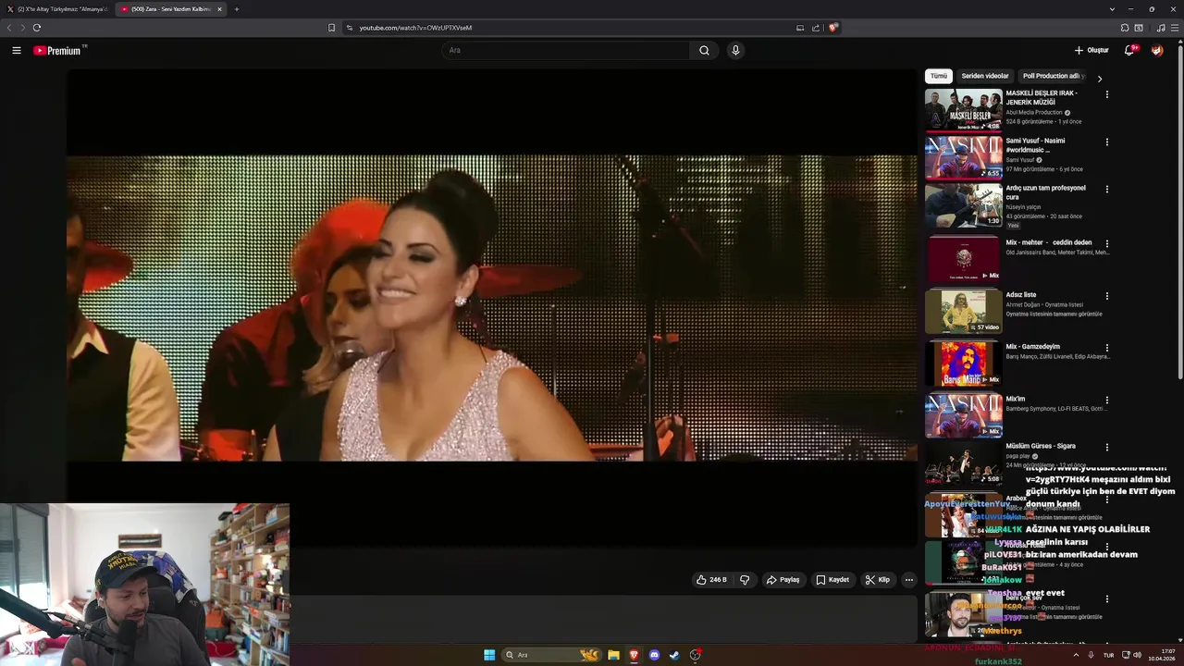Screen dimensions: 1184x666
Task: Open the YouTube hamburger guide menu
Action: click(x=17, y=51)
